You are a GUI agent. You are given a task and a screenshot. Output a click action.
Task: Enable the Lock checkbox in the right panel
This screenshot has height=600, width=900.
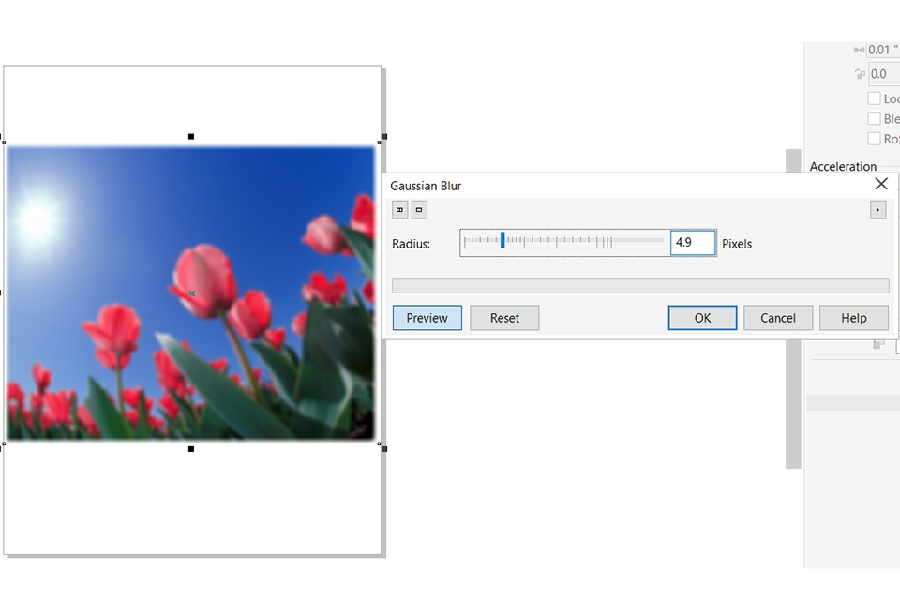pos(874,97)
